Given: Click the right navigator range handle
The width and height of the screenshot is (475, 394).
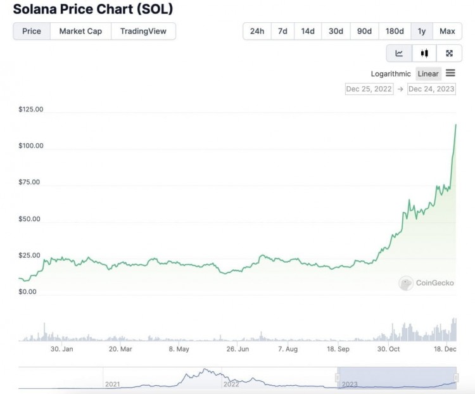Looking at the screenshot, I should click(x=457, y=378).
